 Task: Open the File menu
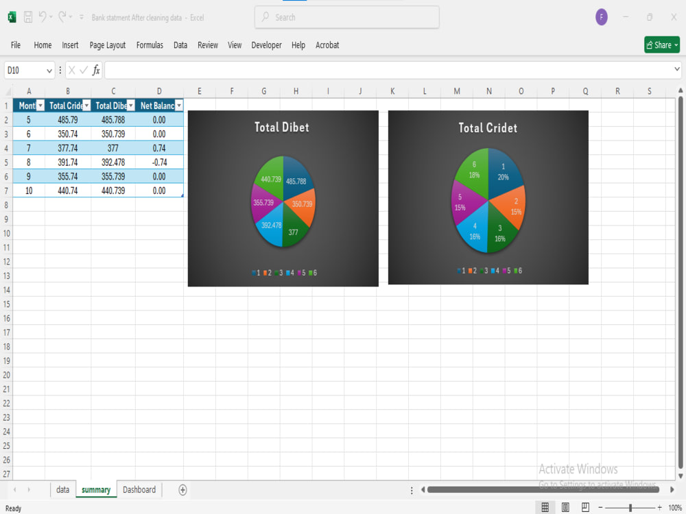click(x=16, y=45)
